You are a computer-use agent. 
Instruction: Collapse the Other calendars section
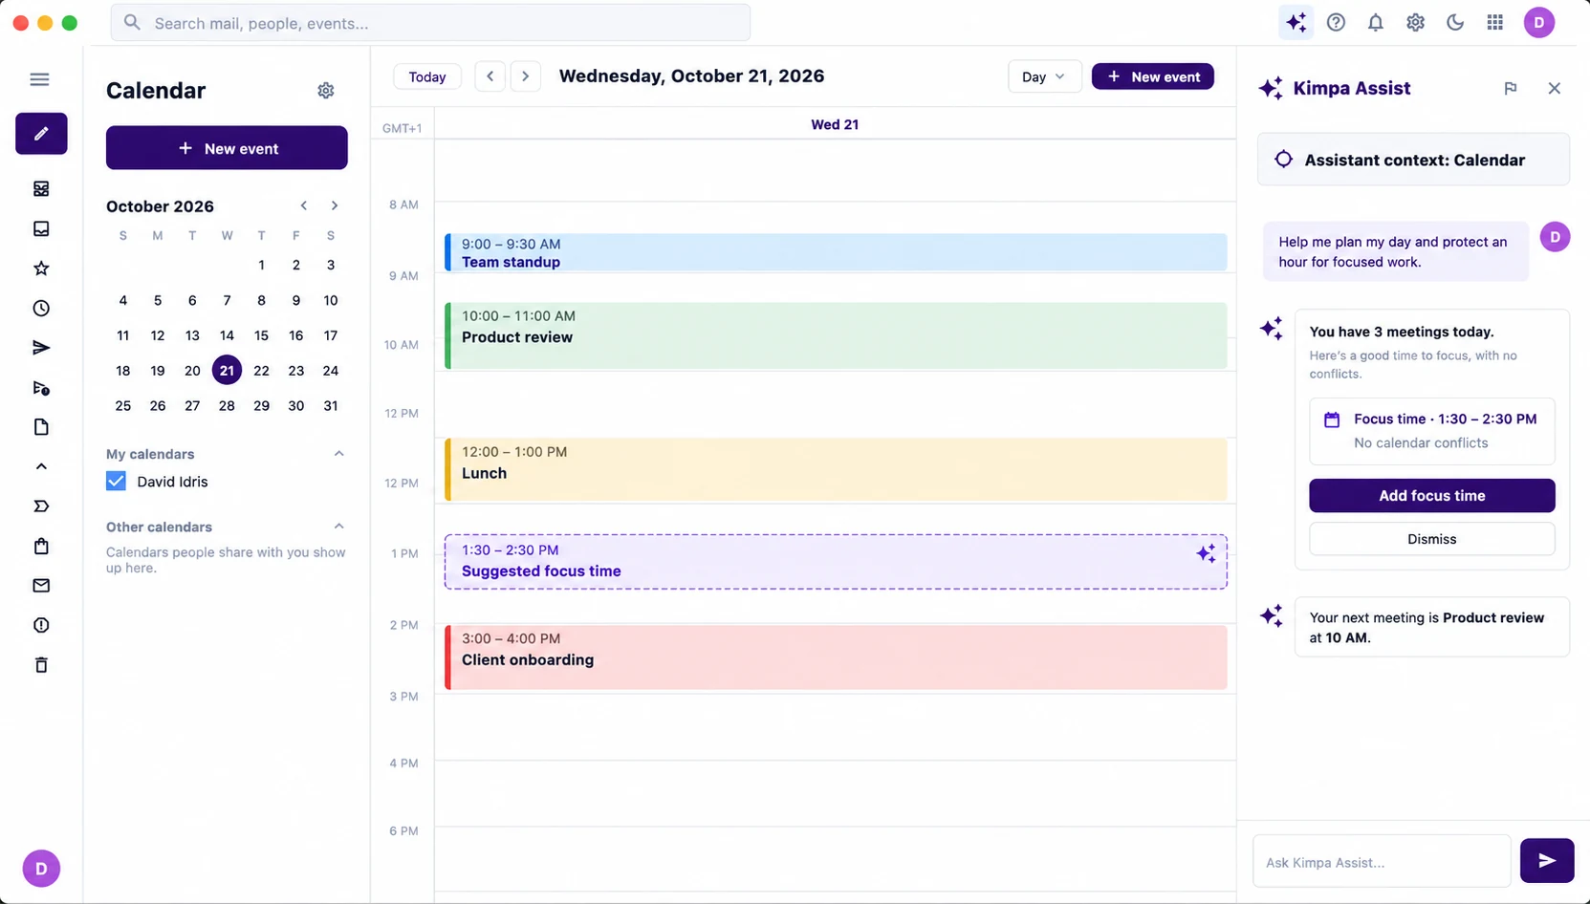point(338,527)
